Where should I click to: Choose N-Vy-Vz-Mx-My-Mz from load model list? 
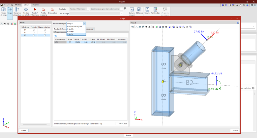(74, 26)
